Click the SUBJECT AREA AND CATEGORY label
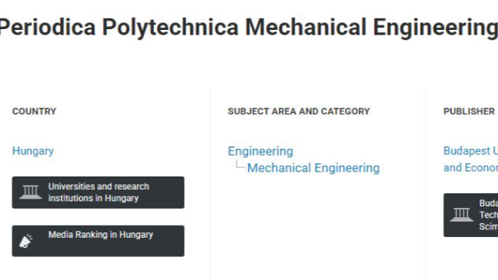Screen dimensions: 498x280 [x=299, y=111]
